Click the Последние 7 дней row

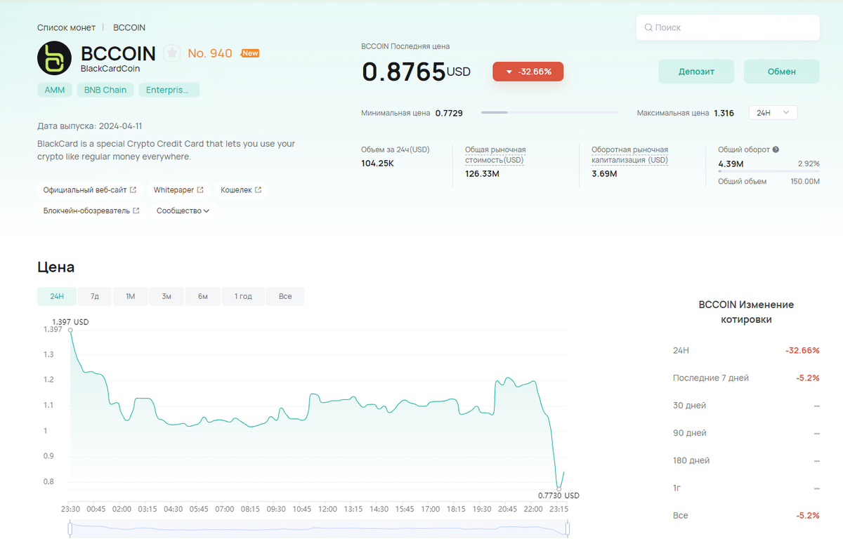pos(746,378)
